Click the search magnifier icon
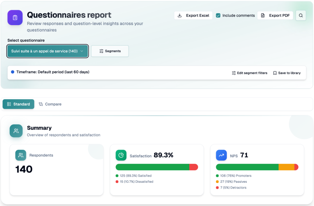314x206 pixels. point(301,15)
